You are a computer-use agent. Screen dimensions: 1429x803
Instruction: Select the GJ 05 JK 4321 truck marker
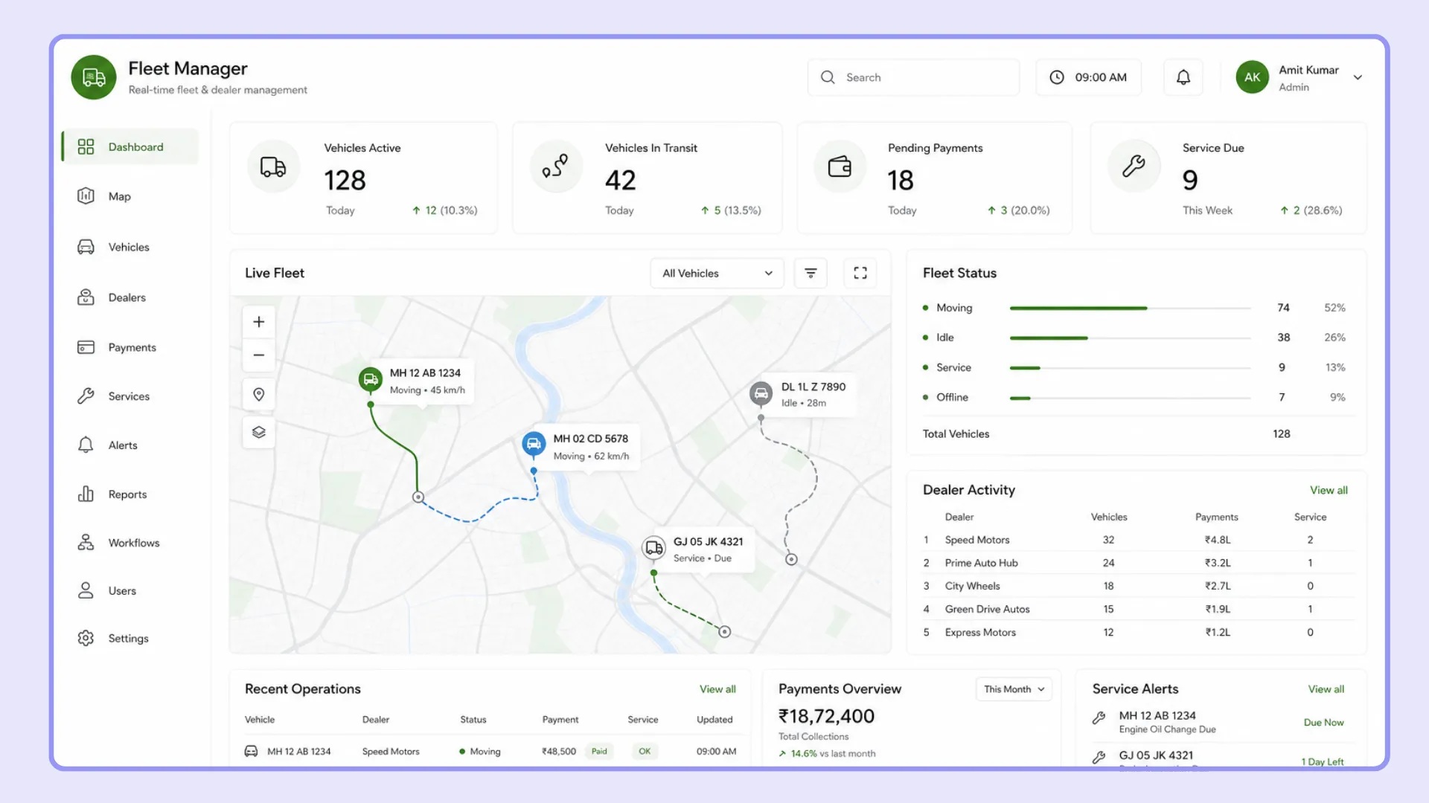pos(653,548)
